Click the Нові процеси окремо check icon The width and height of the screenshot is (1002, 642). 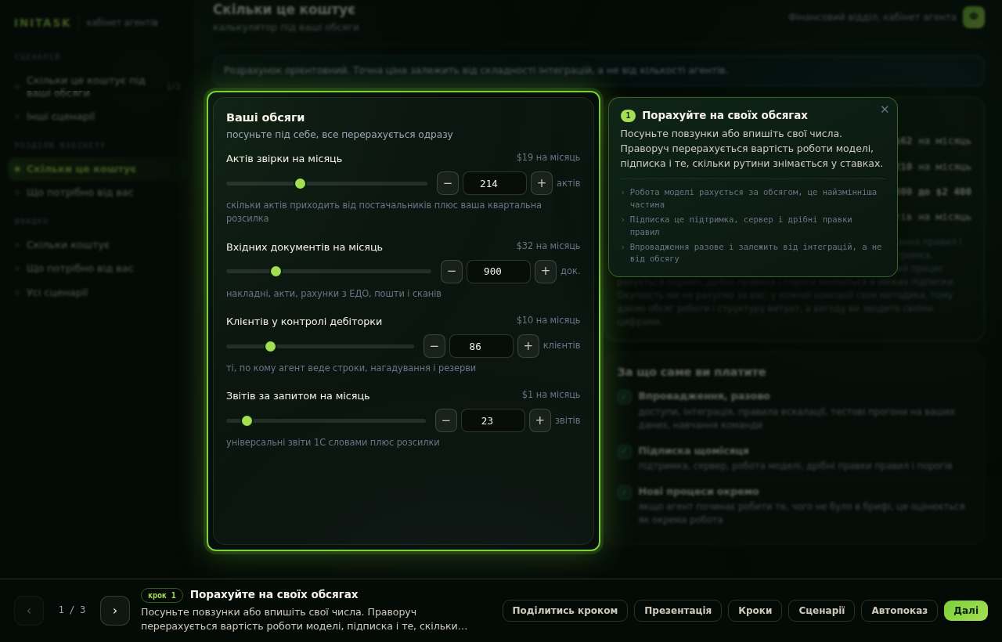624,492
